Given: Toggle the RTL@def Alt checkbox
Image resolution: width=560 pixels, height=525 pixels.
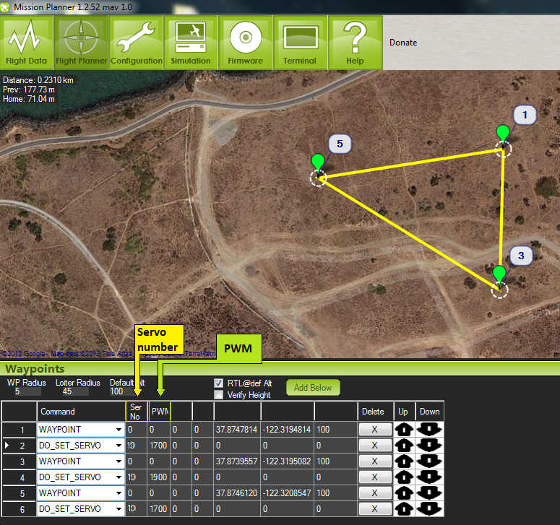Looking at the screenshot, I should 219,383.
